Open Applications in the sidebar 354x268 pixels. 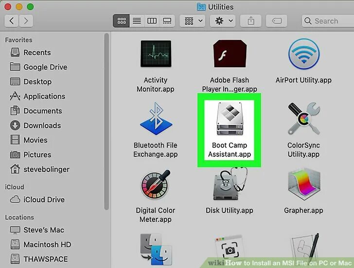[x=37, y=96]
